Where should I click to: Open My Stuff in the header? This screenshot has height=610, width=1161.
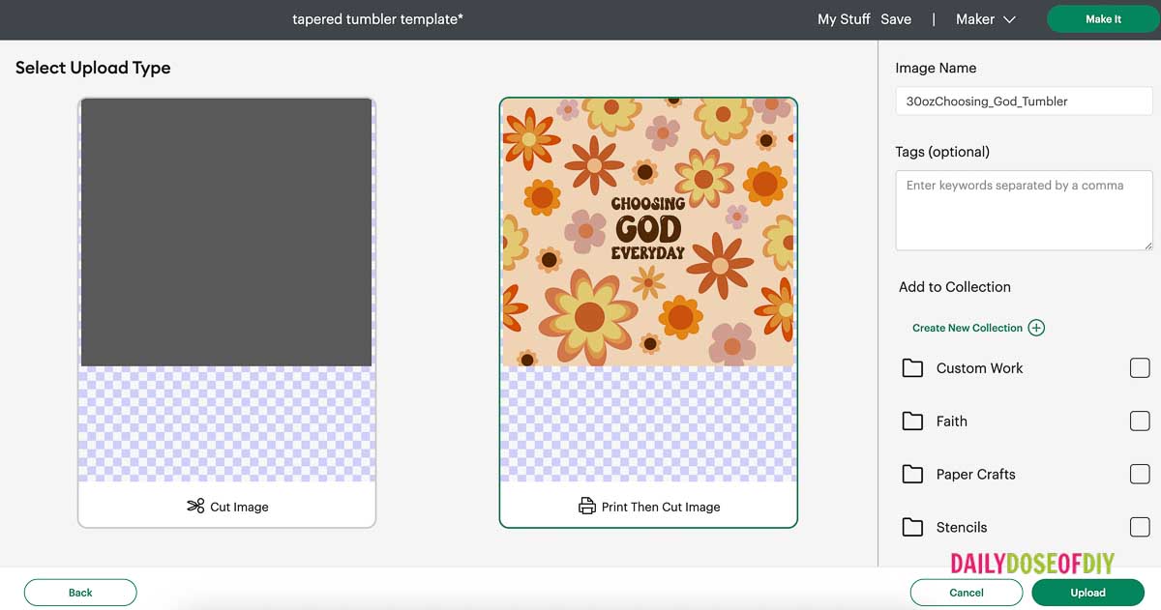point(844,19)
